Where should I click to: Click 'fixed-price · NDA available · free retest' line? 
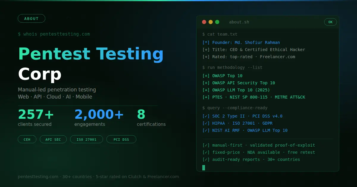tap(259, 152)
